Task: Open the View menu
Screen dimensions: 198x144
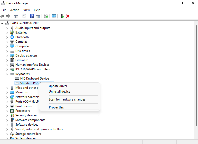Action: coord(26,10)
